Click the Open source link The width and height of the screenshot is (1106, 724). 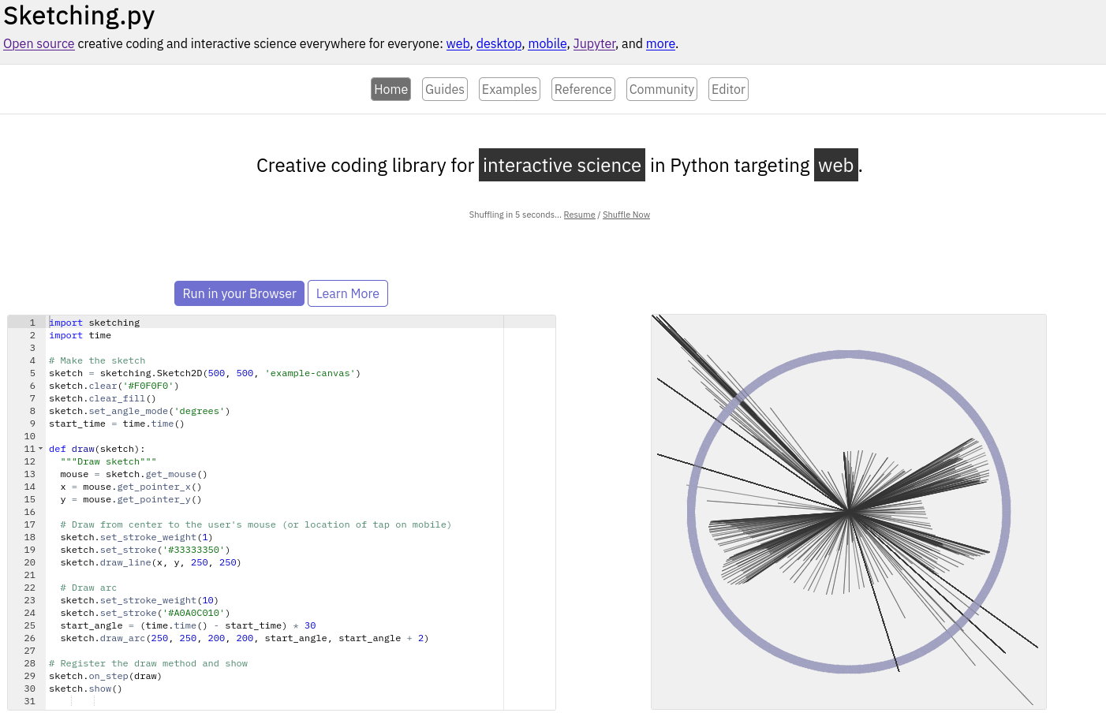tap(39, 43)
